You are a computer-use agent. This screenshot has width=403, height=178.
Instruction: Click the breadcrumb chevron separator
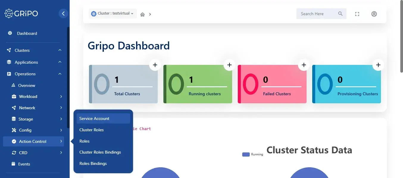pyautogui.click(x=150, y=14)
